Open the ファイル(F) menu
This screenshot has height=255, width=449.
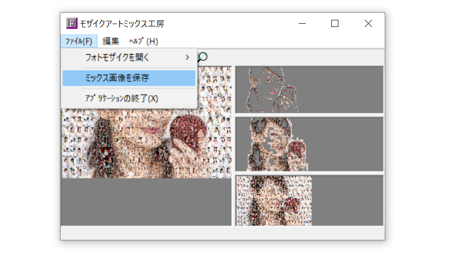(x=79, y=41)
